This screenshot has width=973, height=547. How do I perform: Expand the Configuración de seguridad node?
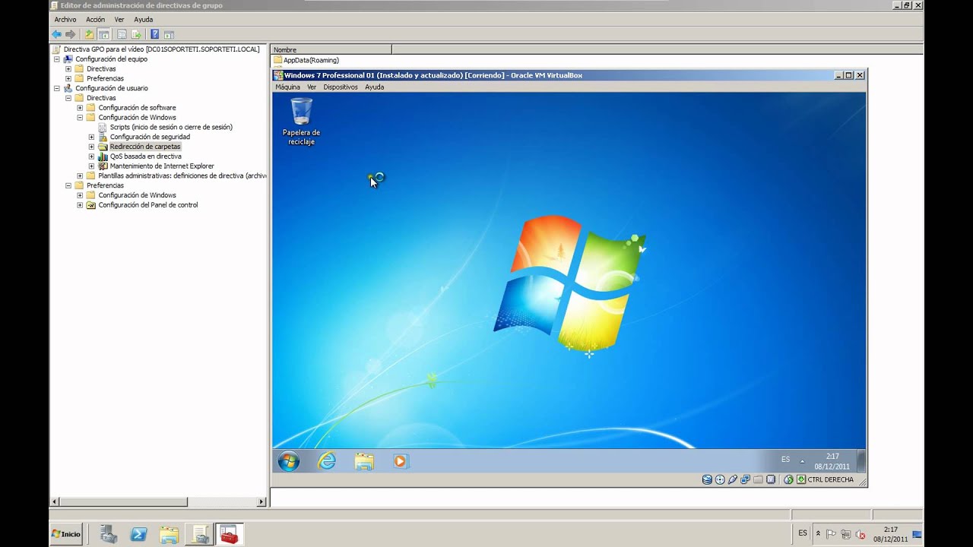point(91,137)
